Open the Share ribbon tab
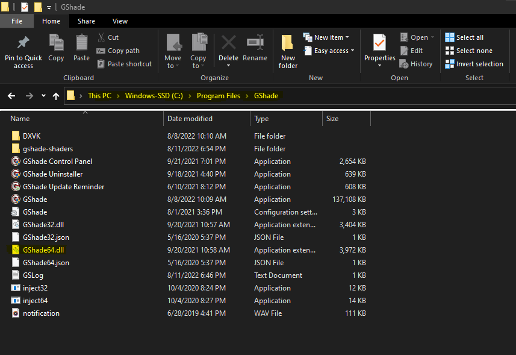The height and width of the screenshot is (355, 516). [86, 21]
